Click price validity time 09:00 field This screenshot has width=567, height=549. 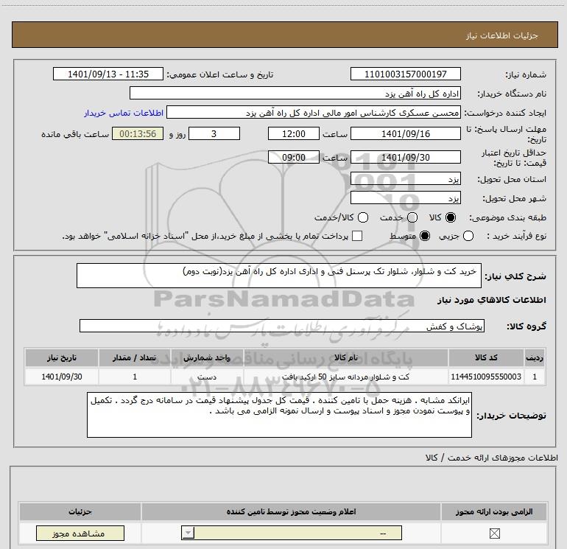click(294, 158)
